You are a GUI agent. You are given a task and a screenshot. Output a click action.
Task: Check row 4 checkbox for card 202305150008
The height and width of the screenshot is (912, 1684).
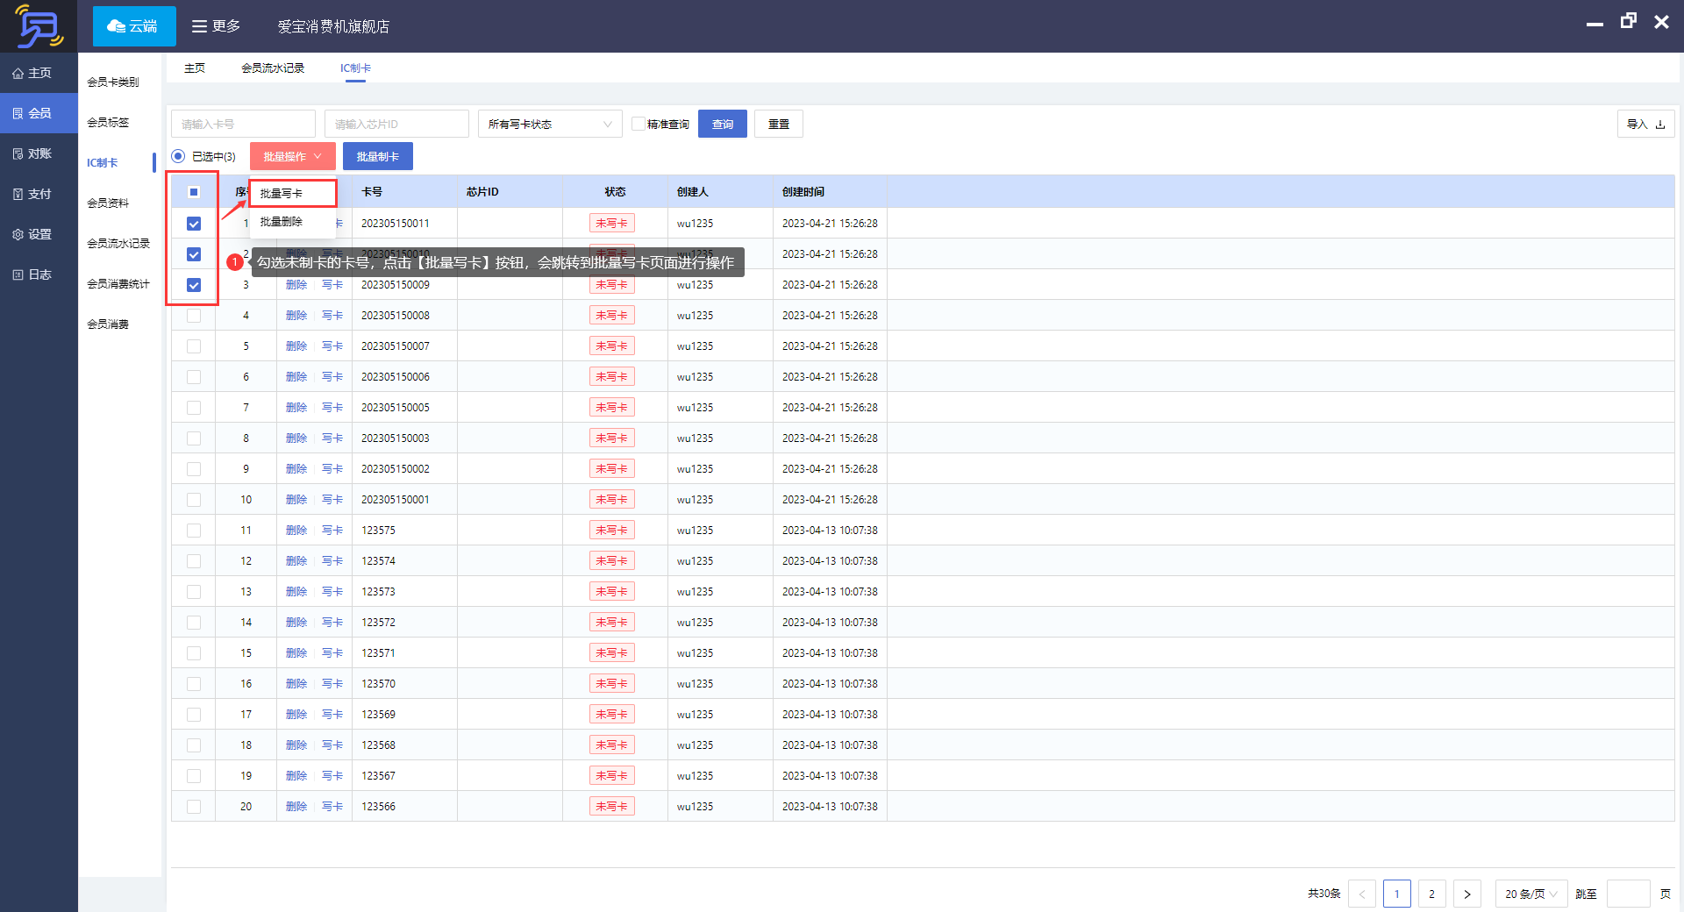coord(194,316)
